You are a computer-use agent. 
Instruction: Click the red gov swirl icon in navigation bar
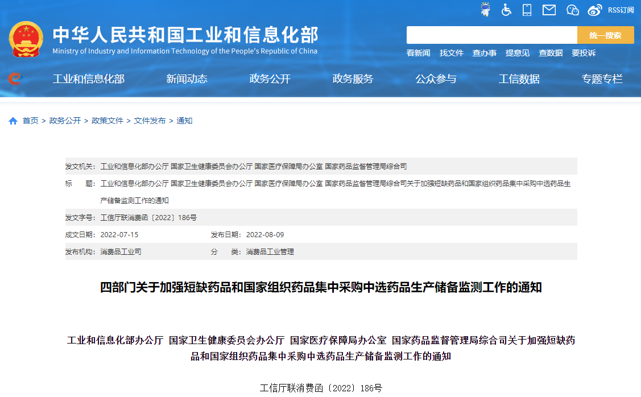tap(14, 78)
